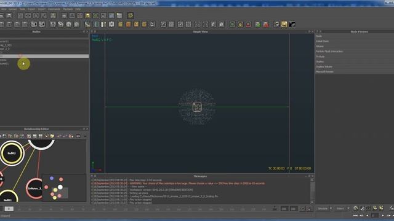The width and height of the screenshot is (394, 221).
Task: Click the TC 00:00:00 timecode text in the viewport
Action: 276,168
